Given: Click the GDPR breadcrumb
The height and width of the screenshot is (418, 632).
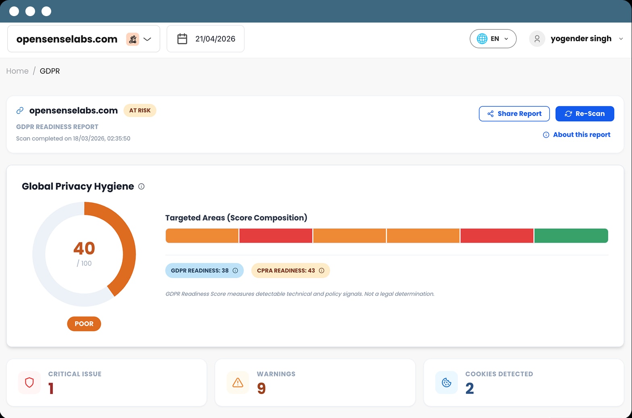Looking at the screenshot, I should click(50, 71).
